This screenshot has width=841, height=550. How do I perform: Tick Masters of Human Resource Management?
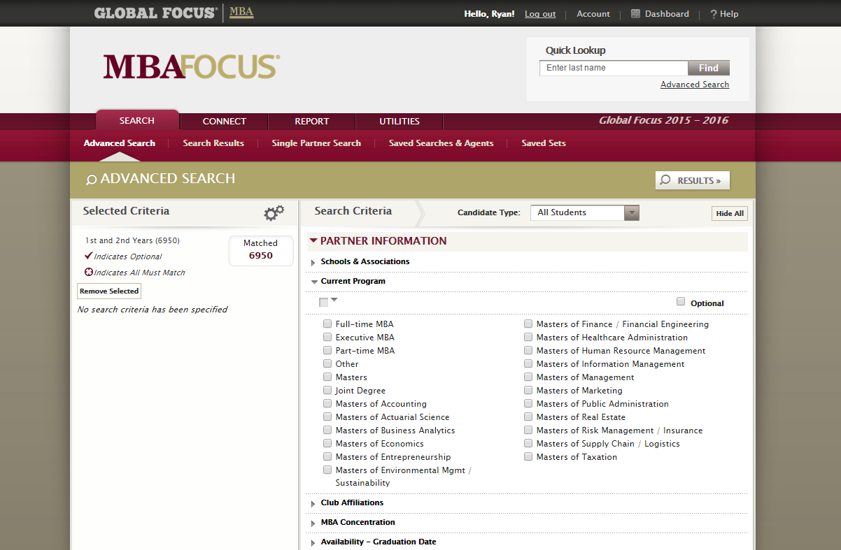pos(528,351)
